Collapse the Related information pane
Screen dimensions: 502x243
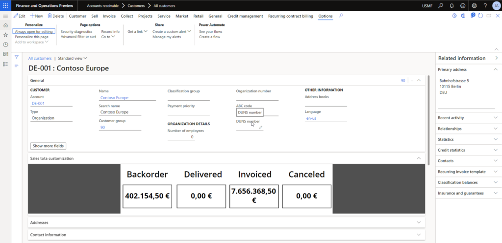[496, 58]
